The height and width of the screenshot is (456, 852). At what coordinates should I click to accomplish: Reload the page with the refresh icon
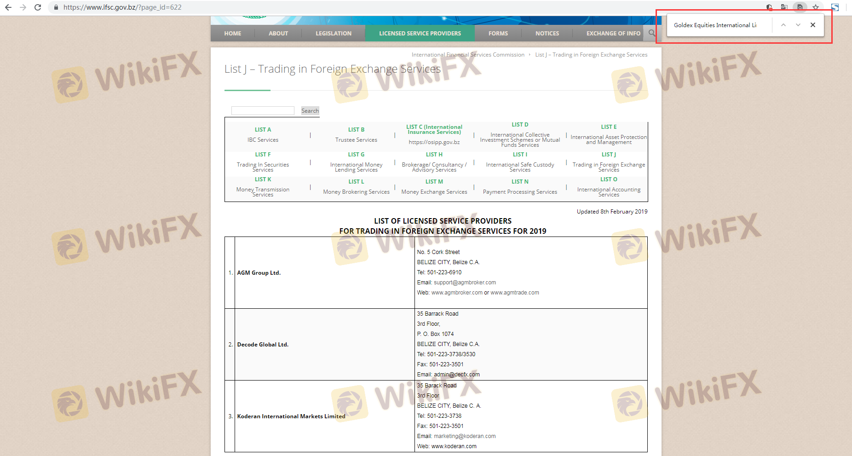coord(38,7)
